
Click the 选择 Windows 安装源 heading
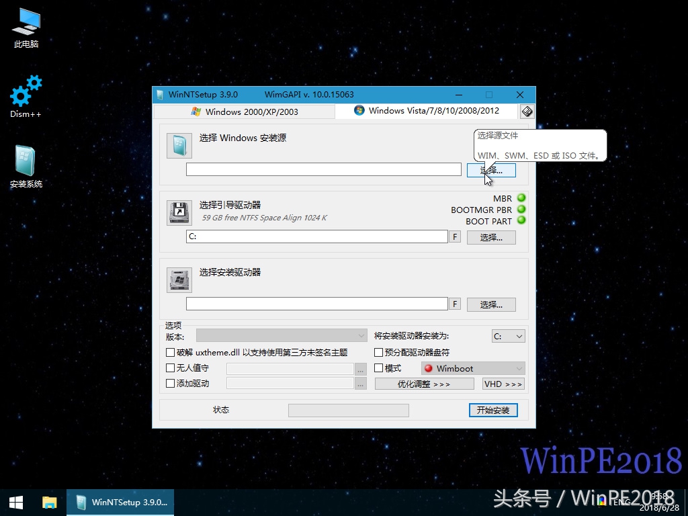click(x=243, y=138)
